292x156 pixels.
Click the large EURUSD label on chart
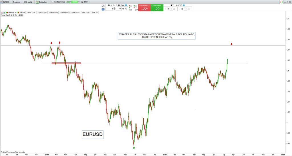(93, 134)
